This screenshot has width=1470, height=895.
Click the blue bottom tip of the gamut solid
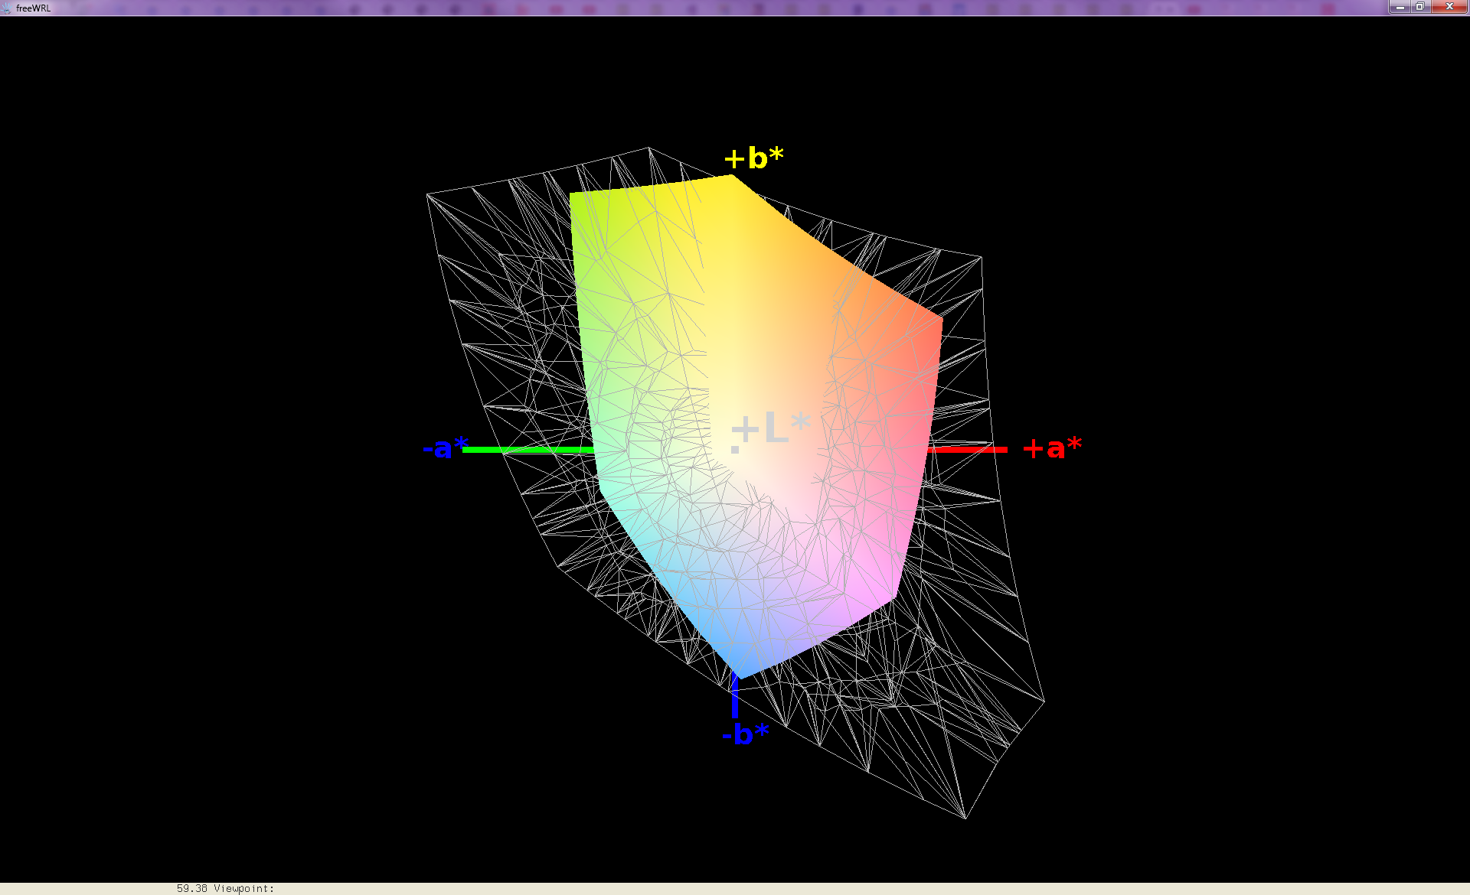[740, 673]
